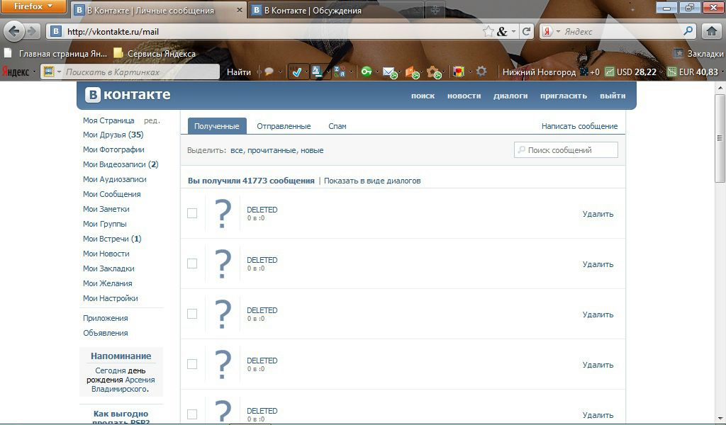This screenshot has width=726, height=425.
Task: Reload the page with the refresh icon
Action: click(526, 31)
